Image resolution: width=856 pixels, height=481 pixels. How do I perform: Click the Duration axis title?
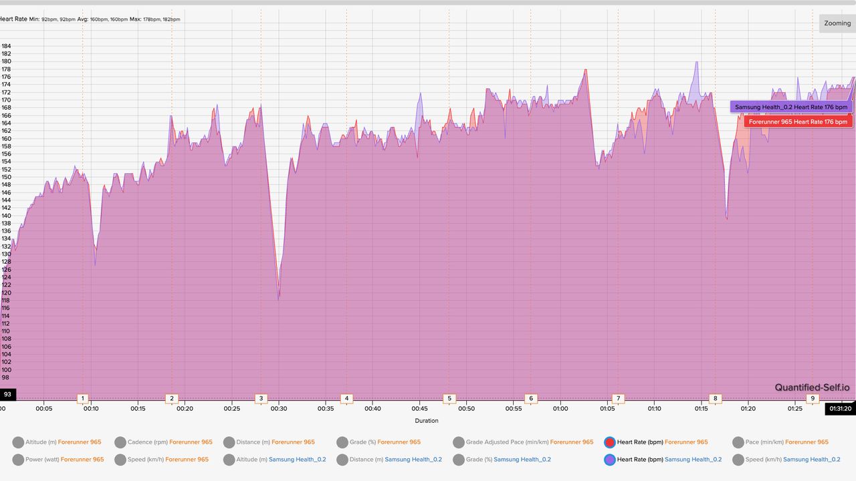coord(427,421)
